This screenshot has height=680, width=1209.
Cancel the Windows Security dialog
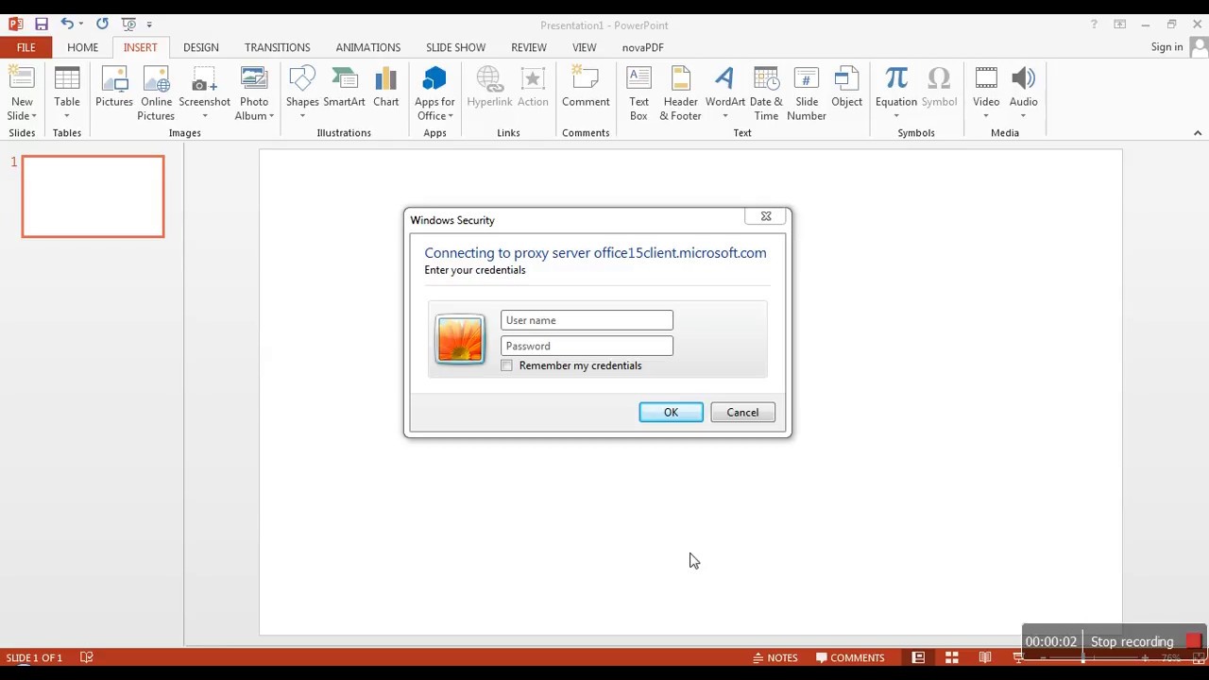742,412
